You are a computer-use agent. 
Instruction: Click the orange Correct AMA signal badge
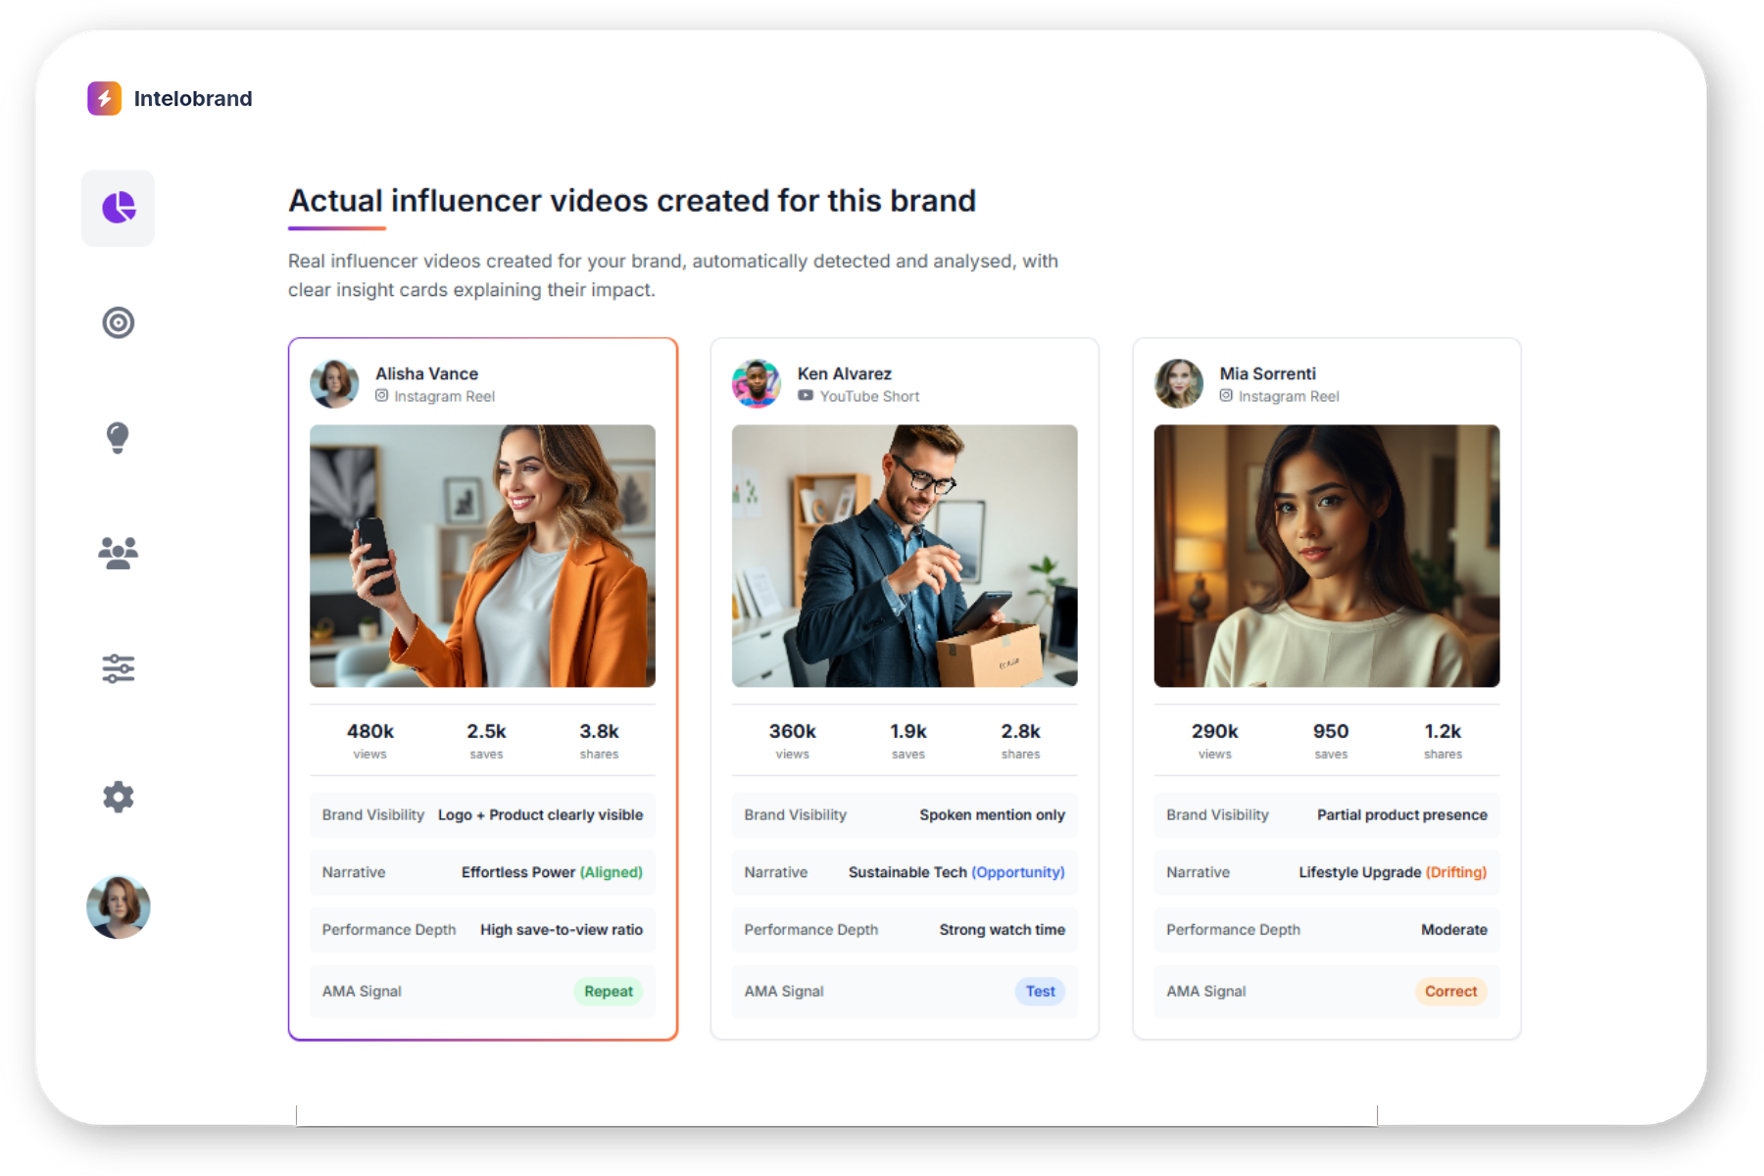pyautogui.click(x=1450, y=991)
